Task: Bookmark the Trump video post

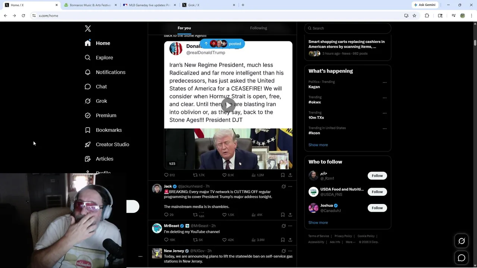Action: (283, 175)
